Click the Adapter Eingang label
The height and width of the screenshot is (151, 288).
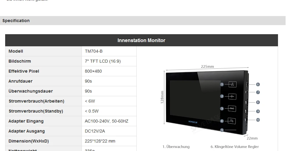pyautogui.click(x=26, y=121)
